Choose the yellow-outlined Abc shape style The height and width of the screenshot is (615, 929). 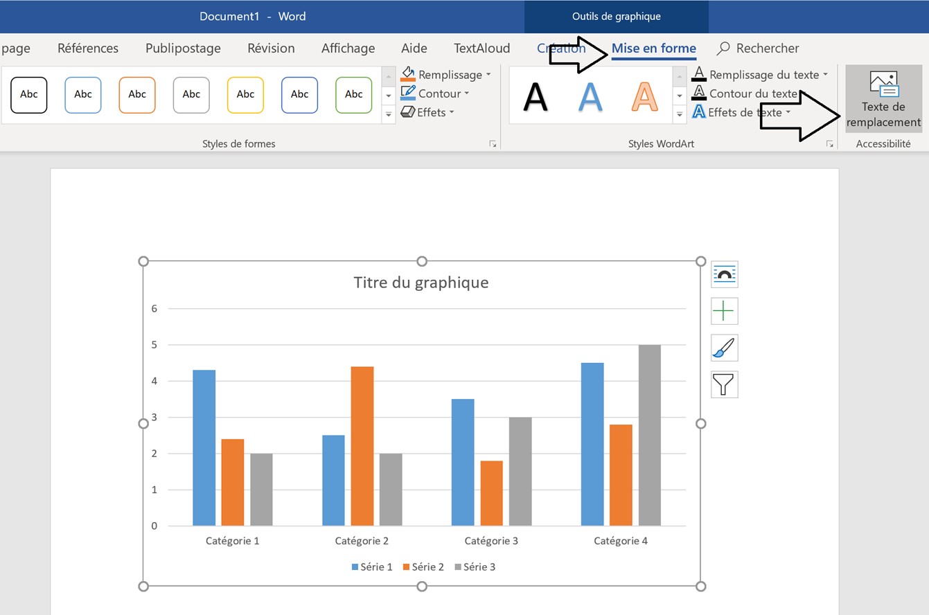pyautogui.click(x=245, y=95)
